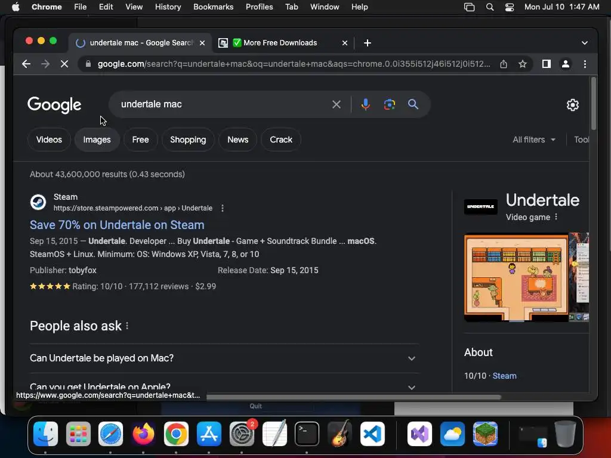Open macOS Control Center
Image resolution: width=611 pixels, height=458 pixels.
510,7
